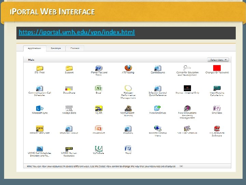Screen dimensions: 246x185
Task: Launch UMHC Human Resources
Action: pyautogui.click(x=69, y=149)
